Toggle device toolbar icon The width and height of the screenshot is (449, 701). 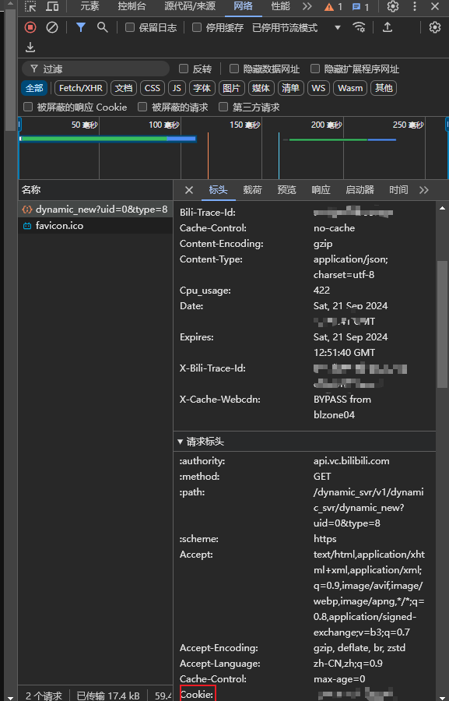tap(52, 6)
